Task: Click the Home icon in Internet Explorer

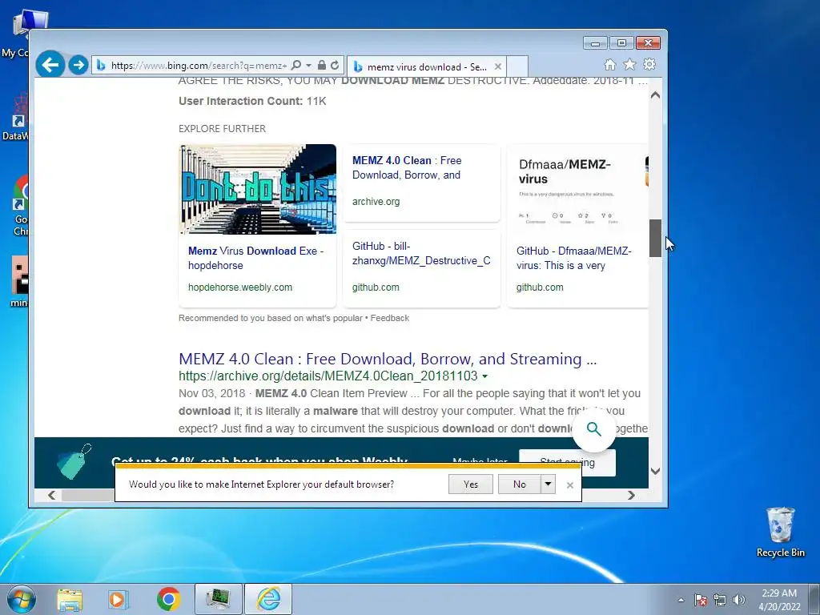Action: click(609, 64)
